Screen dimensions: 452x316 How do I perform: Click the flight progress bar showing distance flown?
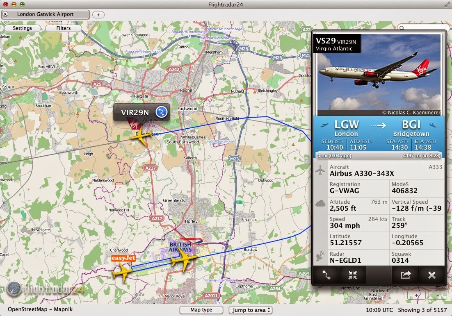coord(379,156)
